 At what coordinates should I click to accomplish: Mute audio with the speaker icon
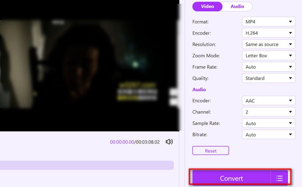(169, 142)
